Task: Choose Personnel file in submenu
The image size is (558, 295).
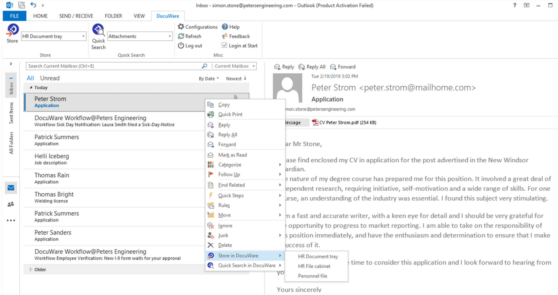Action: tap(316, 276)
